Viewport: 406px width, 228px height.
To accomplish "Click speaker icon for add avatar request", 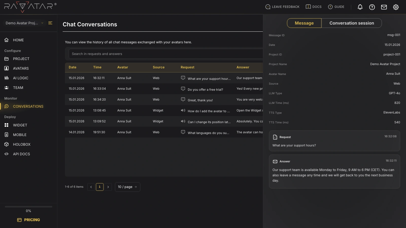I will coord(183,110).
